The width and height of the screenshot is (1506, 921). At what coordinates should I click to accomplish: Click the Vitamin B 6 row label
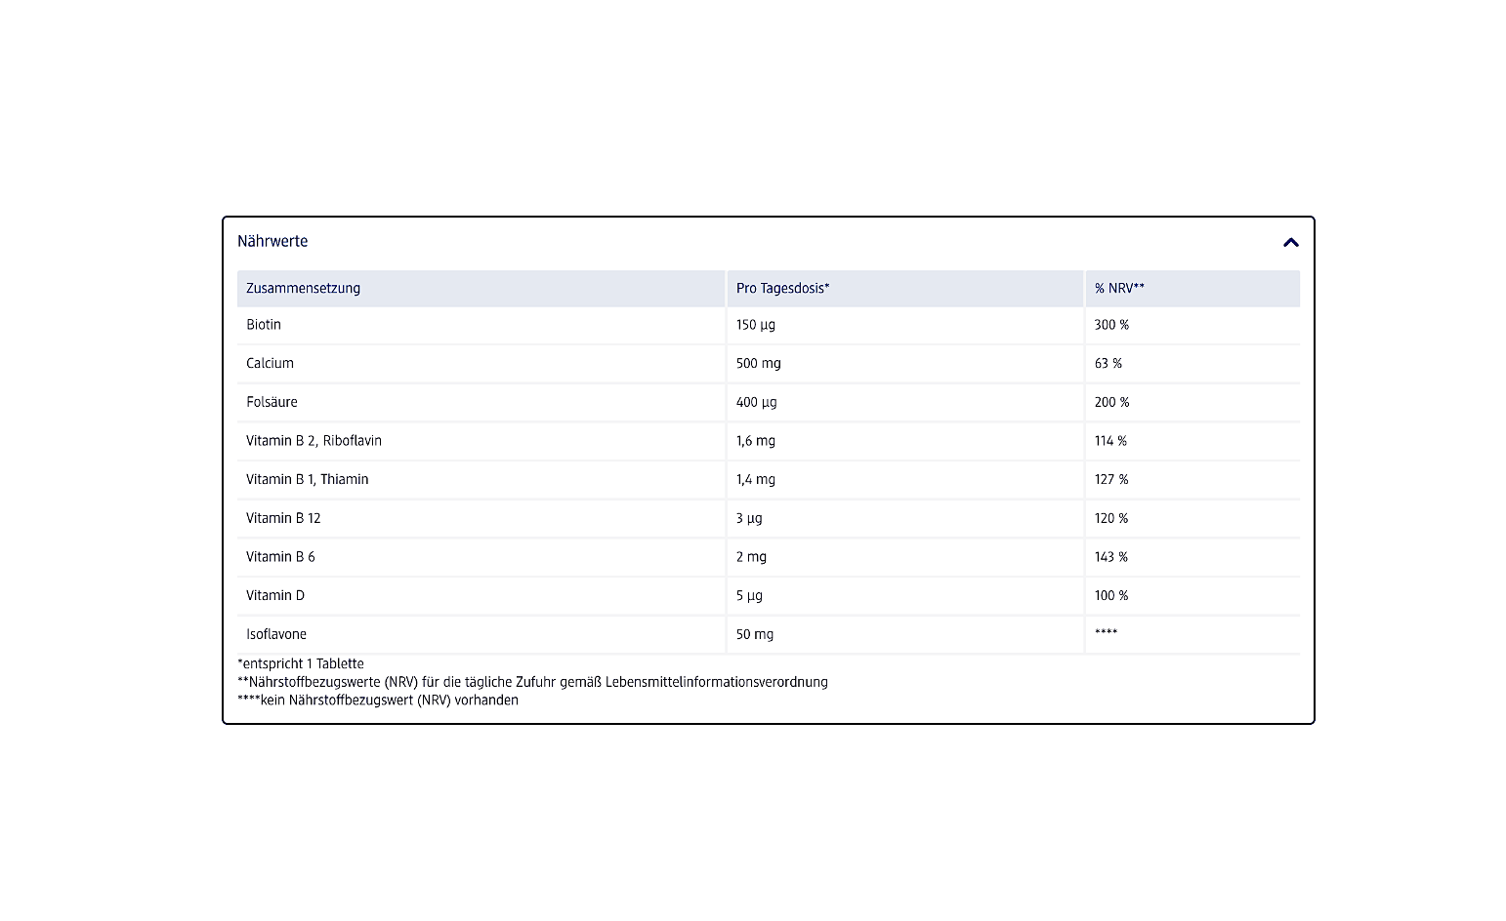pyautogui.click(x=280, y=557)
